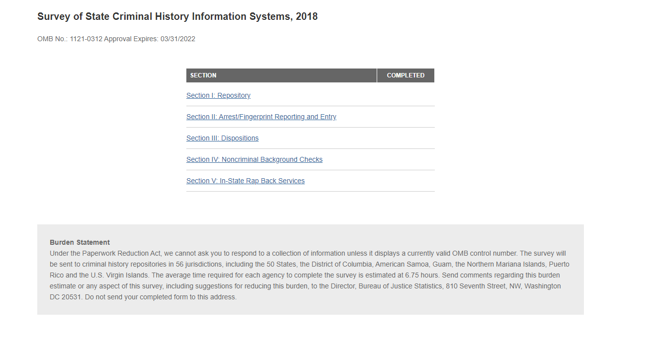
Task: Open Section IV: Noncriminal Background Checks
Action: click(254, 159)
